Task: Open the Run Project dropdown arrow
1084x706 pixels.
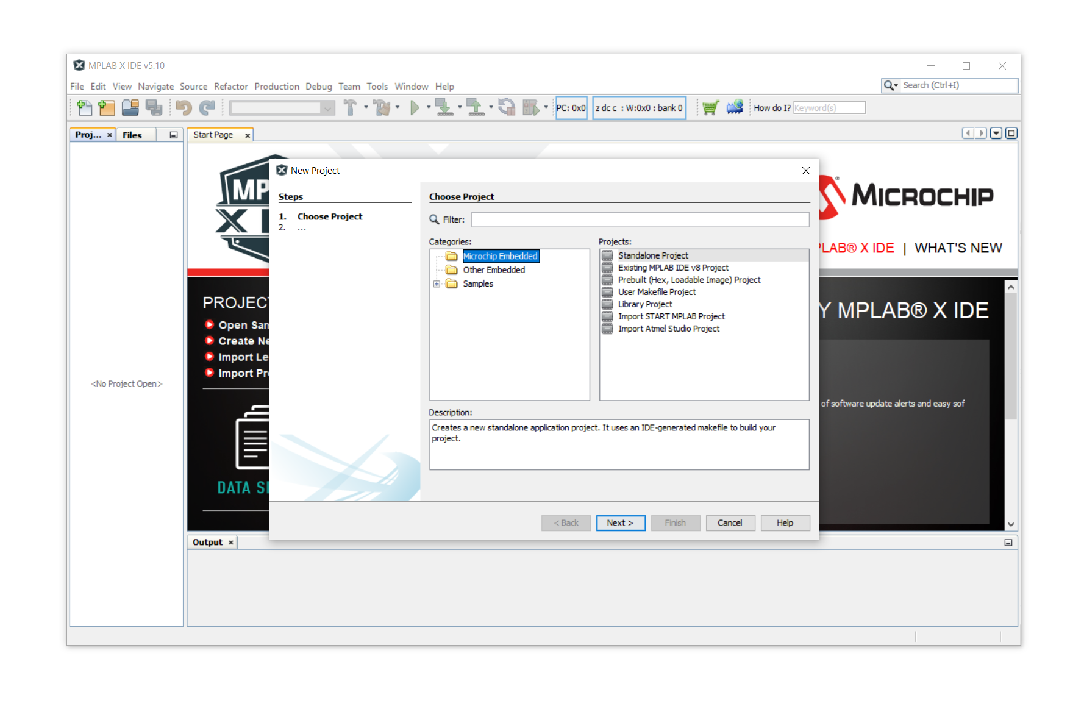Action: pyautogui.click(x=428, y=108)
